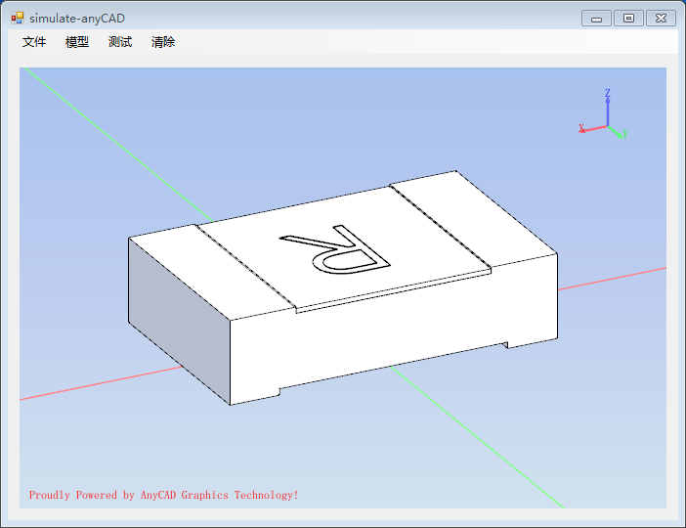Open the 测试 menu
Screen dimensions: 686x528
(x=120, y=42)
